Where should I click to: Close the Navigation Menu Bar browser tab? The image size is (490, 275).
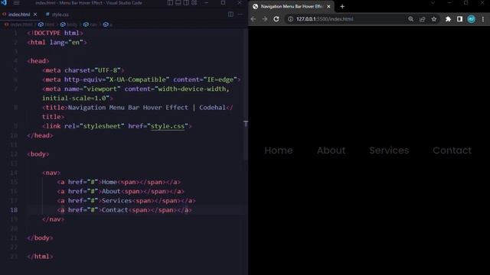(x=328, y=6)
